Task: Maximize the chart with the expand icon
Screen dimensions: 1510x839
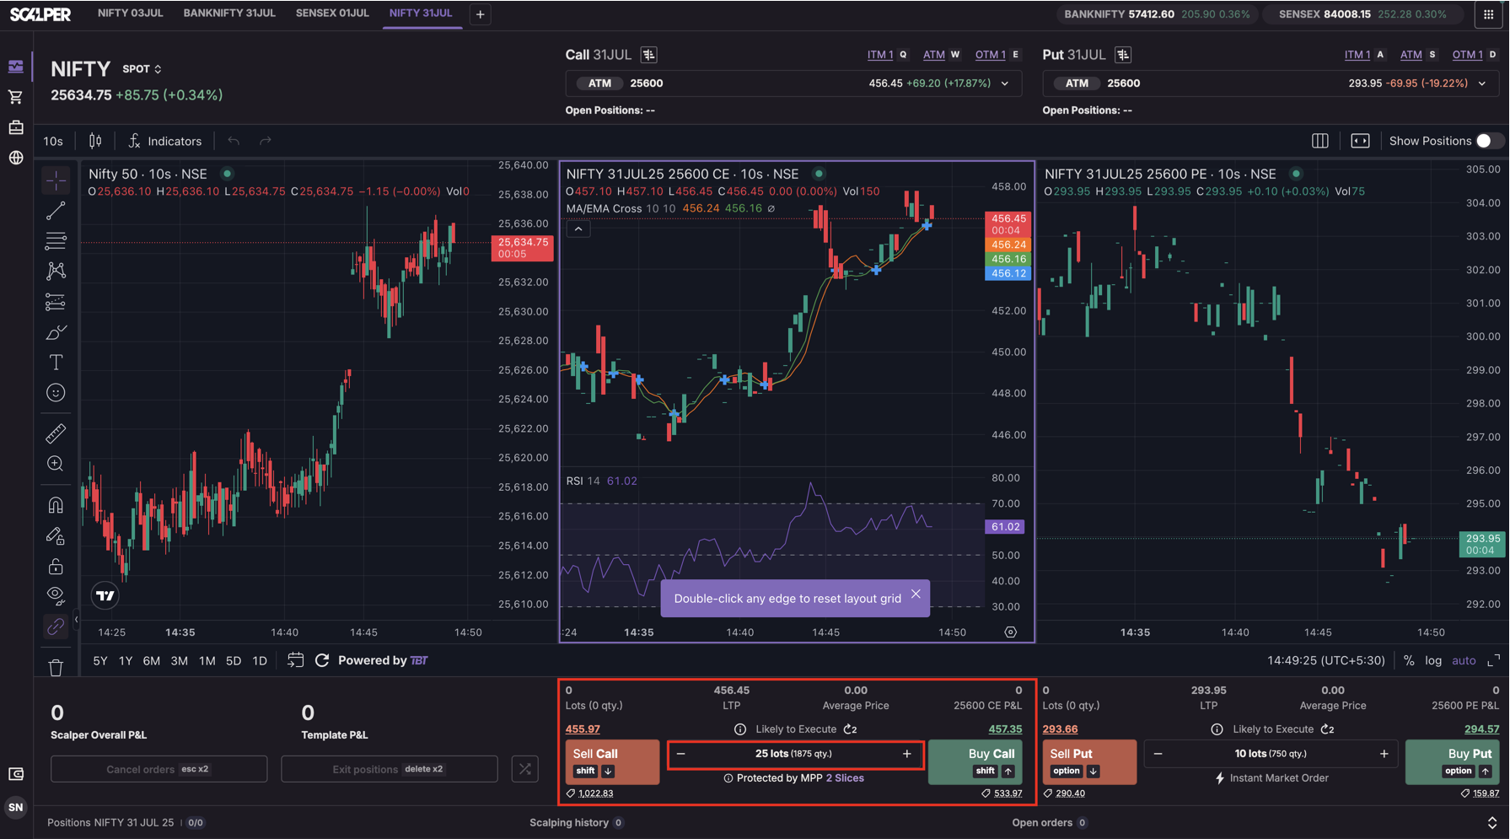Action: (x=1493, y=660)
